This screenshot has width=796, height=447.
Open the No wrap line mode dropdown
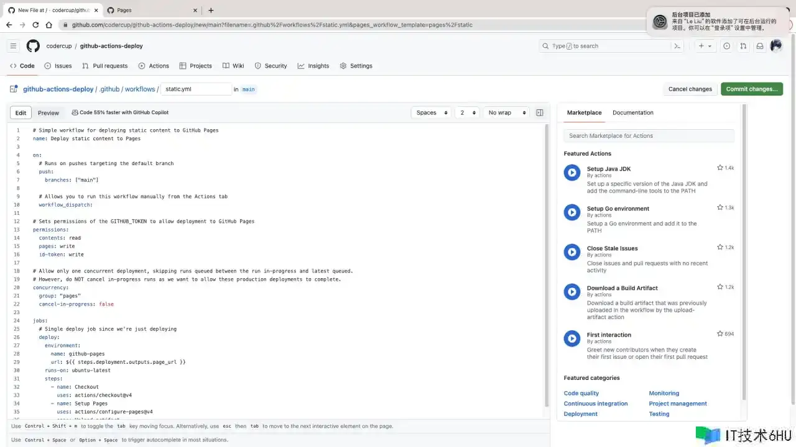(x=506, y=113)
